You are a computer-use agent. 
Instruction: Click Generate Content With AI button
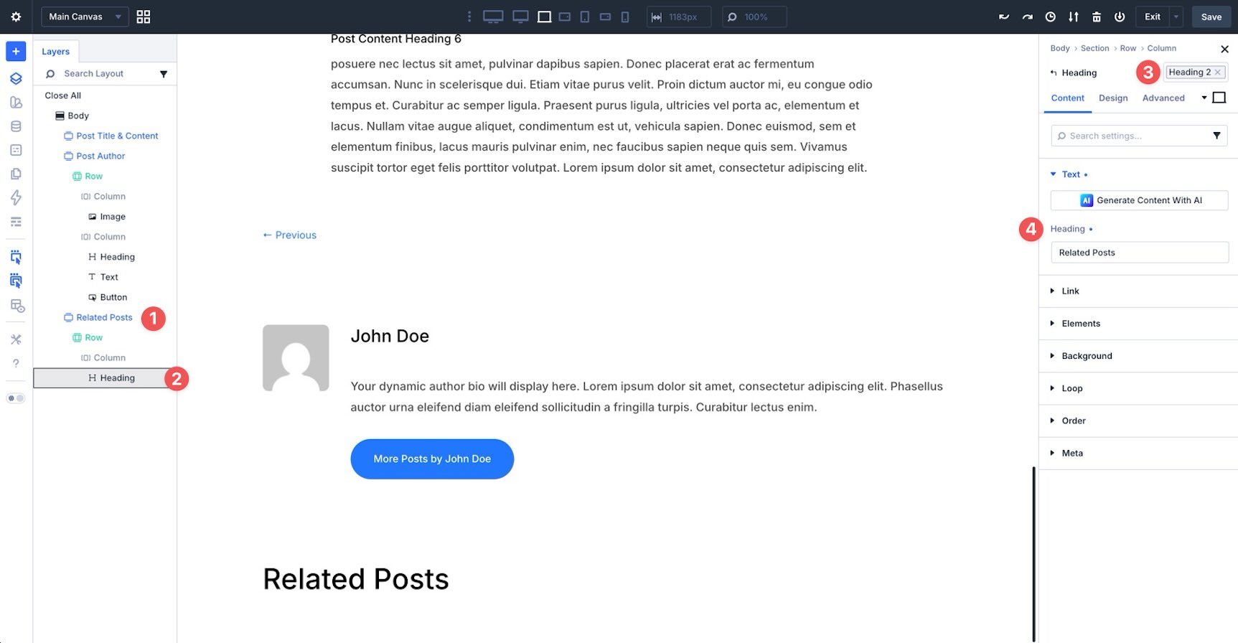pos(1139,200)
